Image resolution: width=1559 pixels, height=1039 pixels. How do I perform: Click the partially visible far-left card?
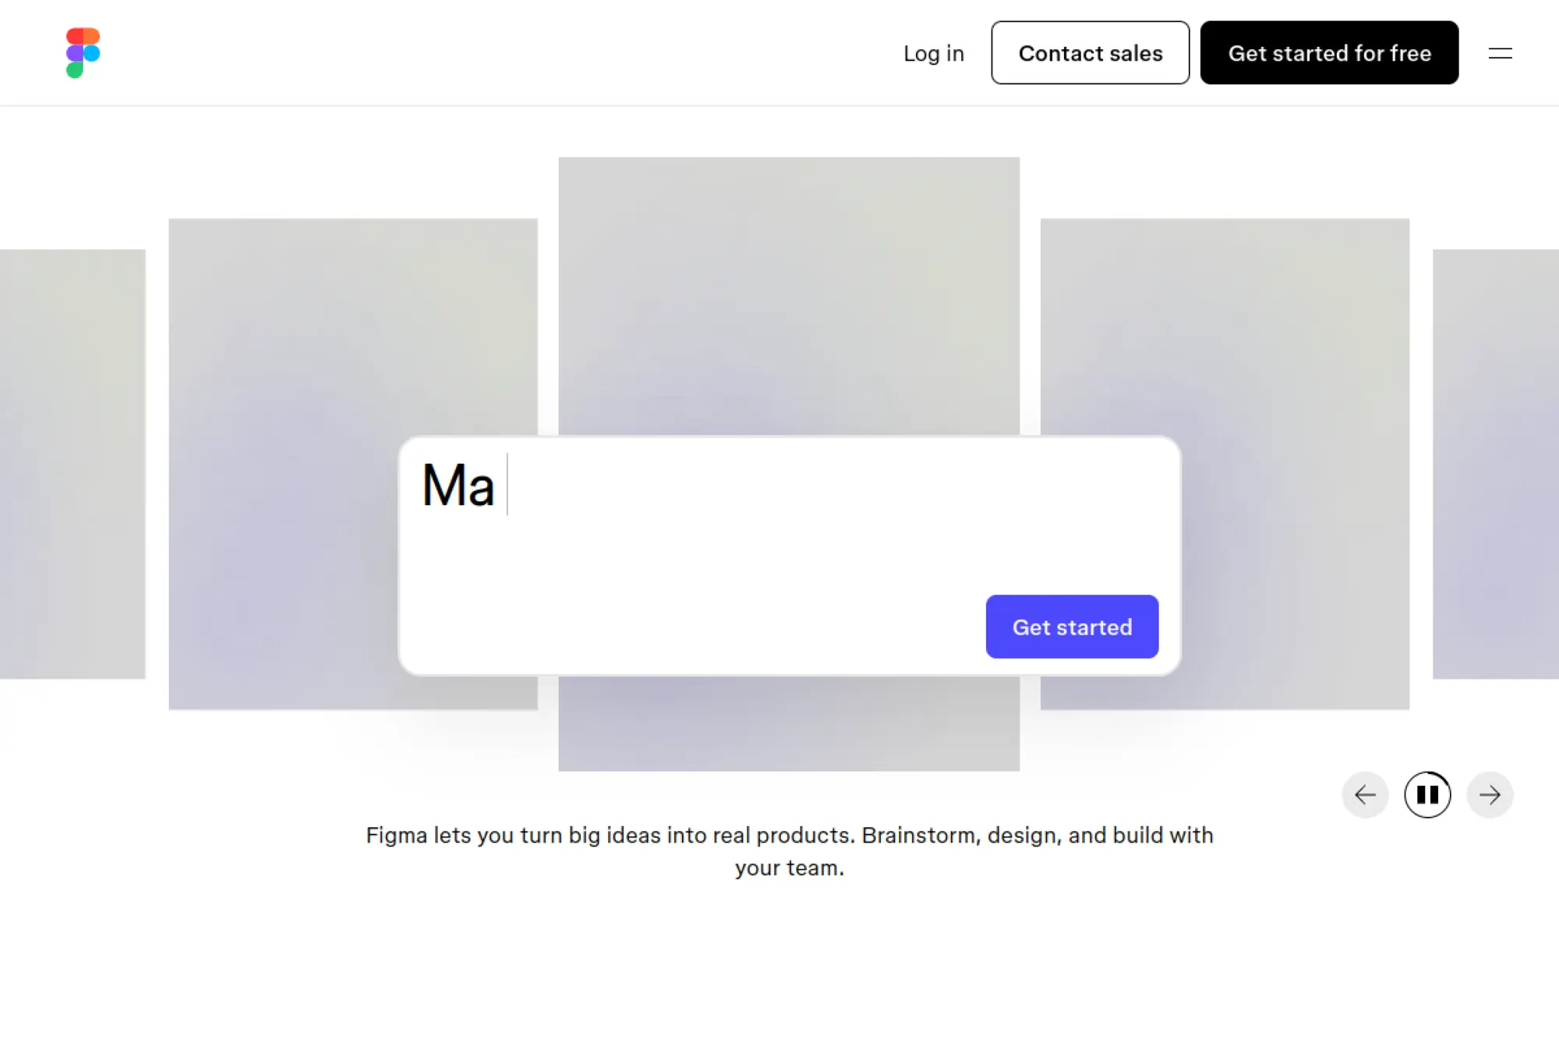click(72, 464)
